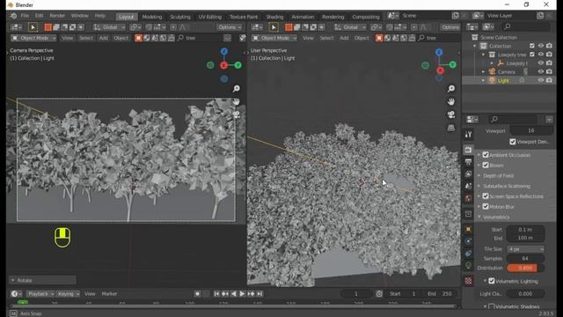This screenshot has height=317, width=563.
Task: Open Add menu in right viewport header
Action: pos(344,38)
